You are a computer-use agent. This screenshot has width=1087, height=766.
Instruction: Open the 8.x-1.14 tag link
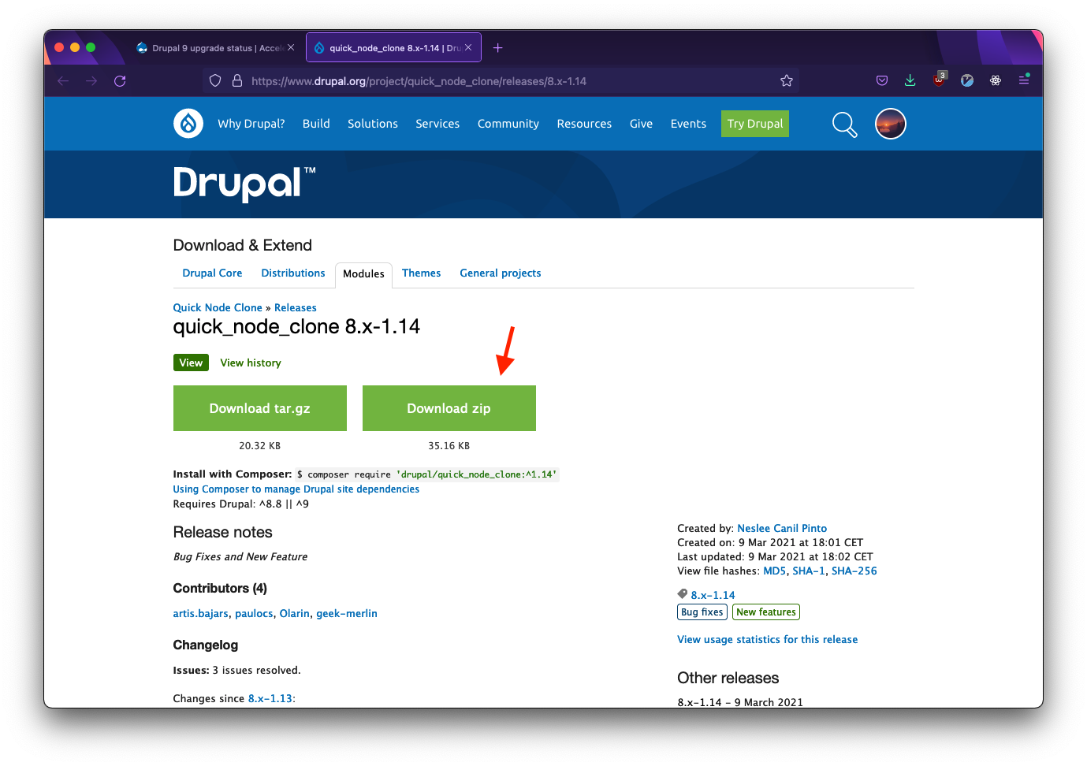(x=713, y=596)
